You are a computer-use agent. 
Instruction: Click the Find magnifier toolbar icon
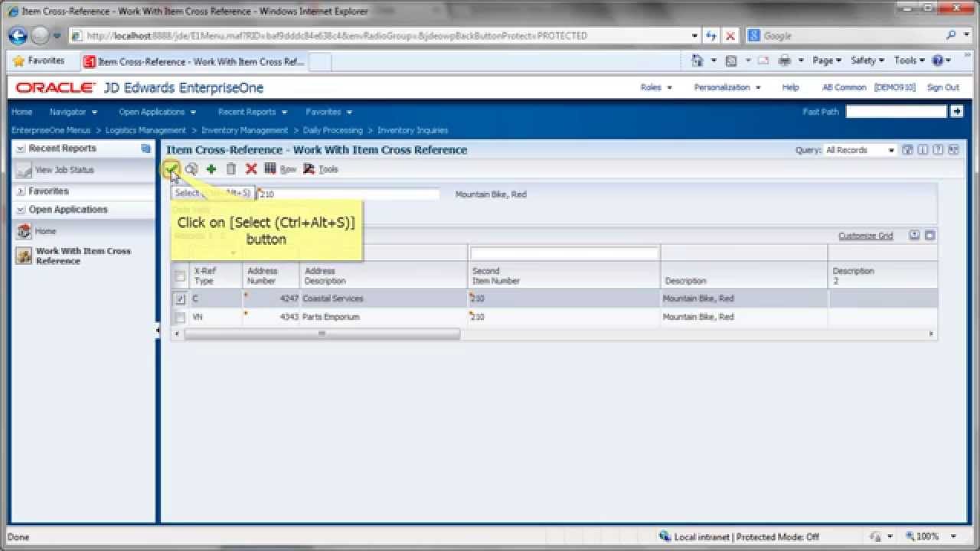(191, 169)
